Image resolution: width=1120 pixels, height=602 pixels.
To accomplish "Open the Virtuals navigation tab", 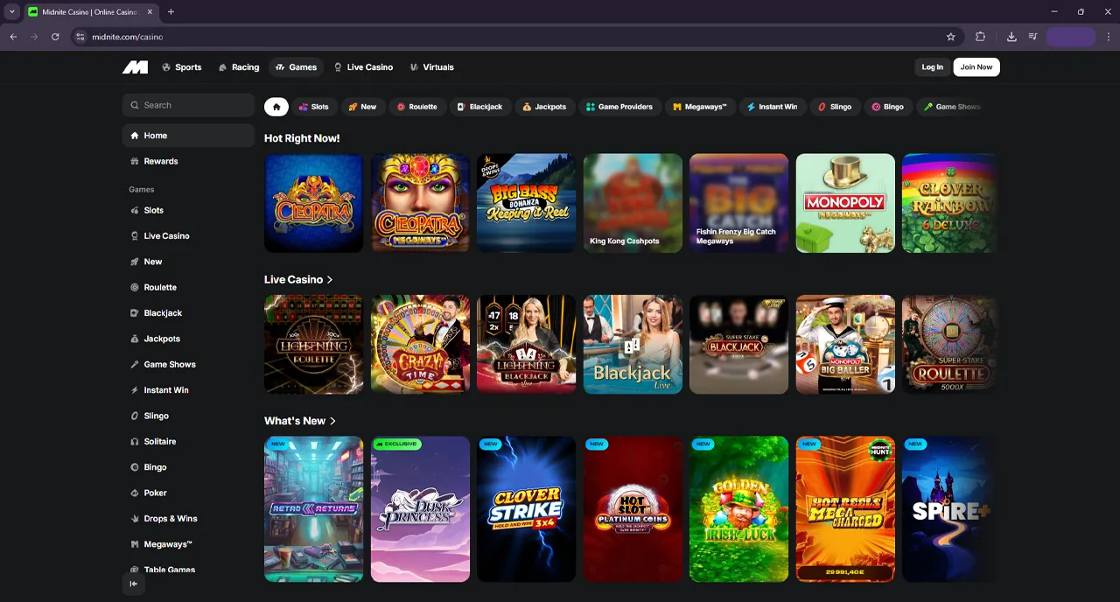I will (430, 67).
